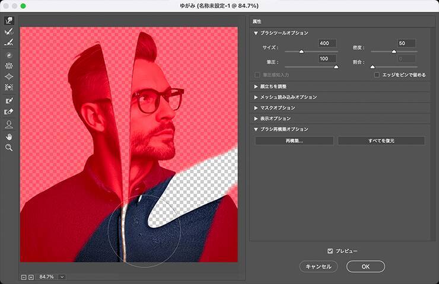Click the 再構築... button
Image resolution: width=439 pixels, height=284 pixels.
[x=294, y=141]
